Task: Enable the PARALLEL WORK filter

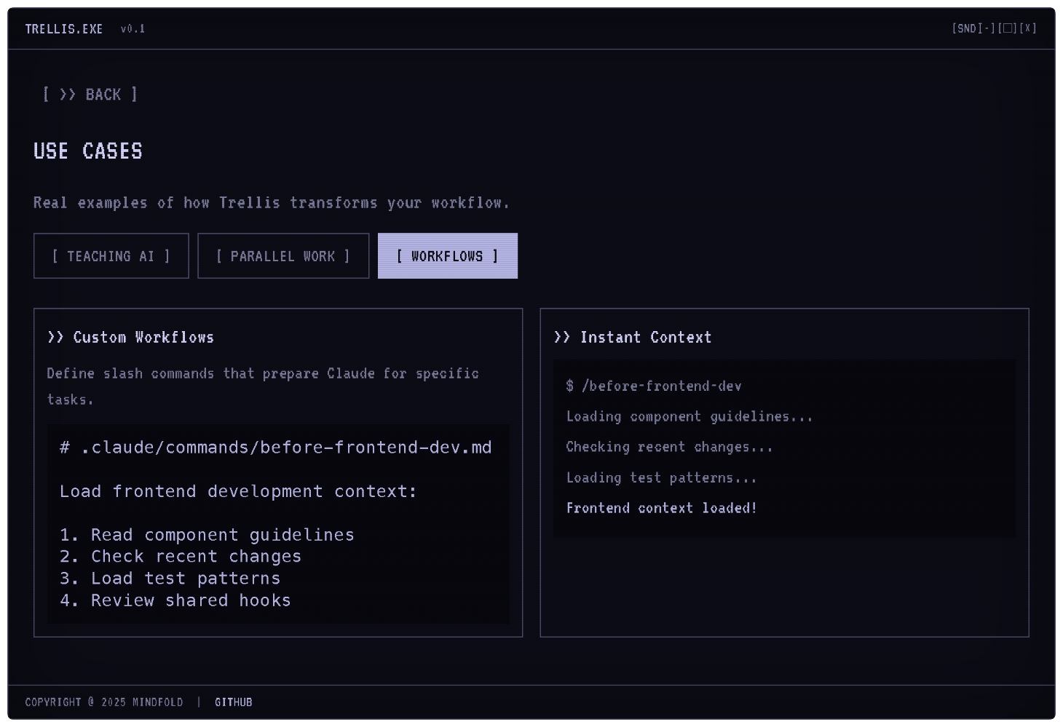Action: [283, 255]
